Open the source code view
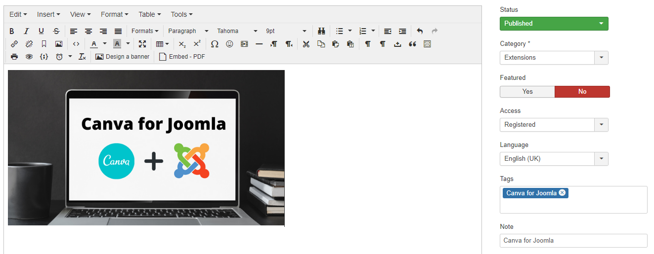Screen dimensions: 654x254 (76, 44)
